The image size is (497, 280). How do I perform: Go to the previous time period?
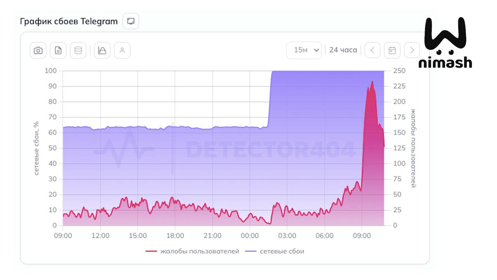(372, 50)
